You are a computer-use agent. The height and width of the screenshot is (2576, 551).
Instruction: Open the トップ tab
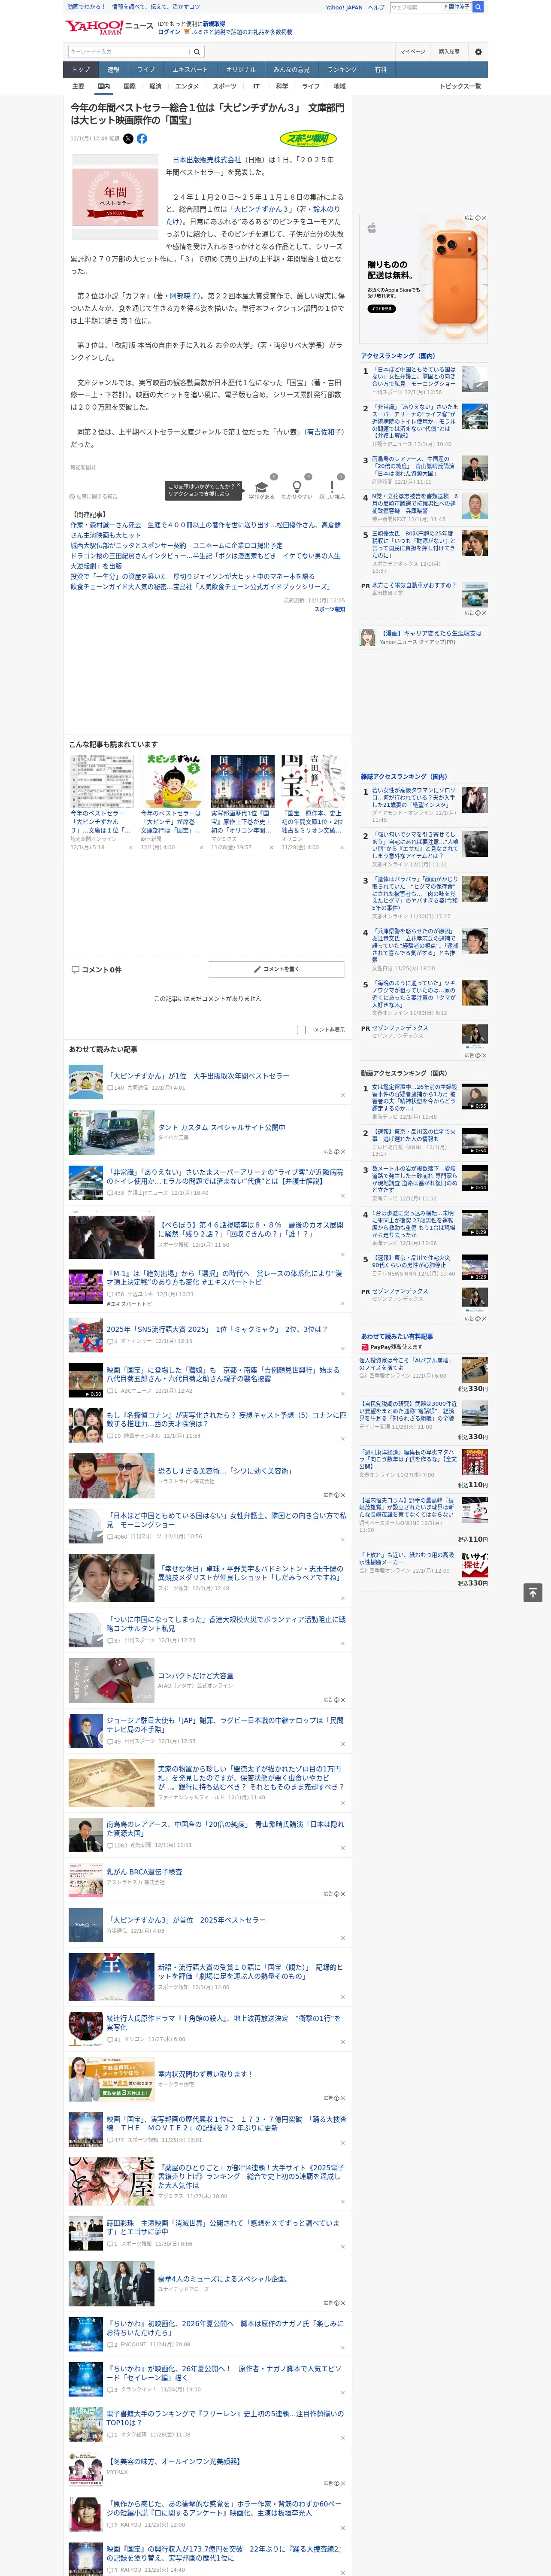81,70
